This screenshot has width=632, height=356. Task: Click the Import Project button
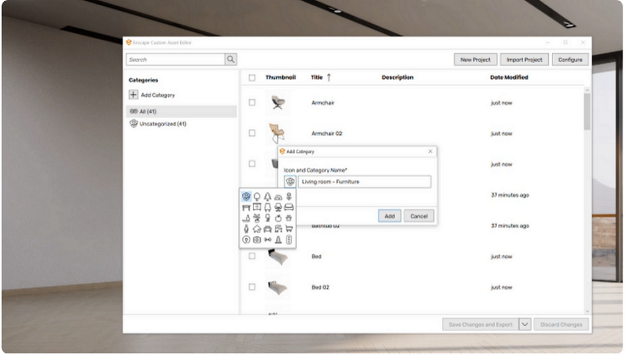click(524, 60)
